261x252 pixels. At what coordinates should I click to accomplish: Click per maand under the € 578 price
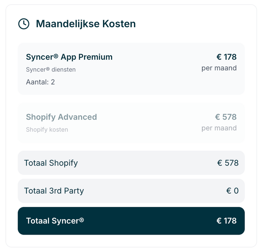(219, 128)
